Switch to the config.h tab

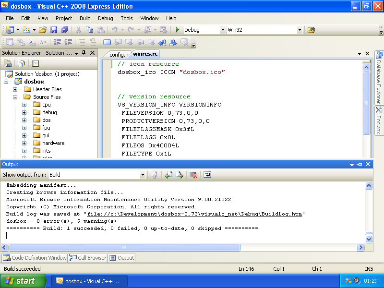[116, 54]
